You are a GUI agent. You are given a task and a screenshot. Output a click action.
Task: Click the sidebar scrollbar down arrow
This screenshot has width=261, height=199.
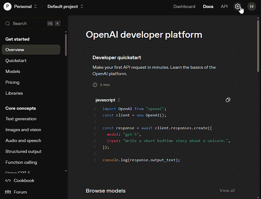pos(66,171)
